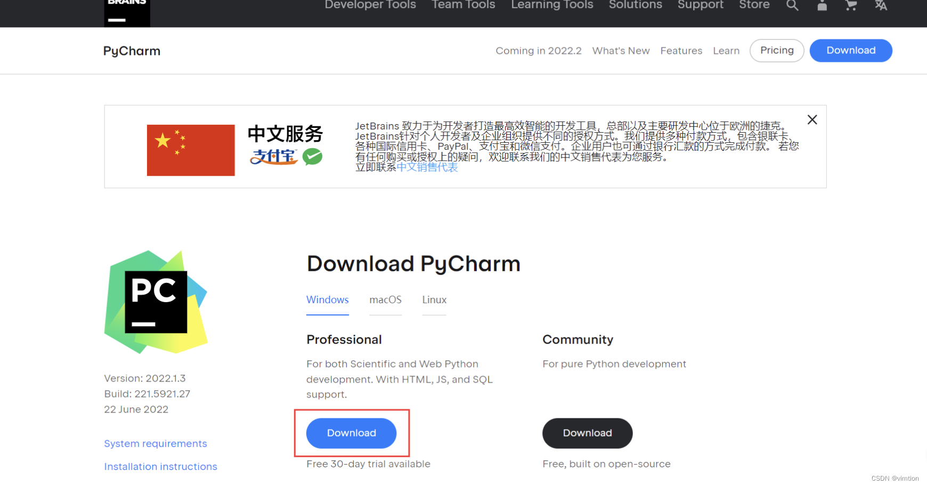Click the 中文销售代表 link in banner

427,167
